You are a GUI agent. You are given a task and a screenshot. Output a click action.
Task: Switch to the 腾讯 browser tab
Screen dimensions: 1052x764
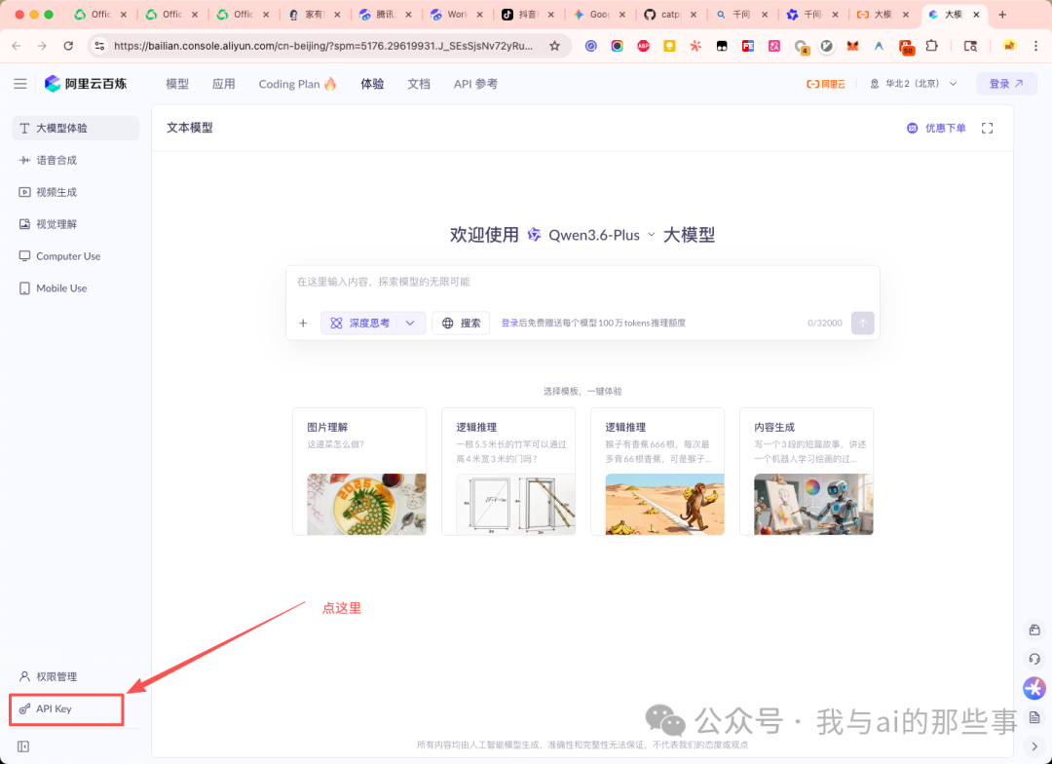(x=387, y=14)
